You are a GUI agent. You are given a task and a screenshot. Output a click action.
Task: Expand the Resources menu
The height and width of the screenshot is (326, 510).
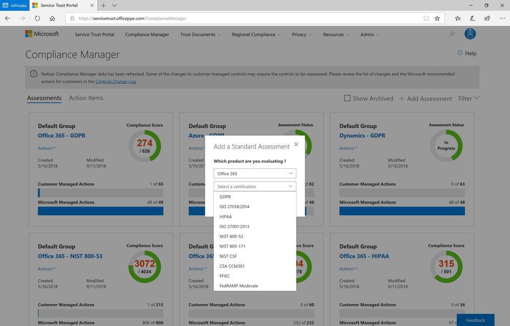click(336, 35)
